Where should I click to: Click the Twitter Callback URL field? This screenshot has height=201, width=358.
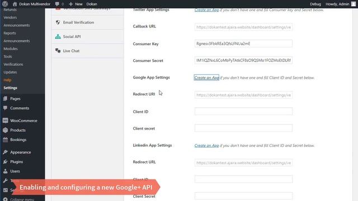click(x=243, y=27)
